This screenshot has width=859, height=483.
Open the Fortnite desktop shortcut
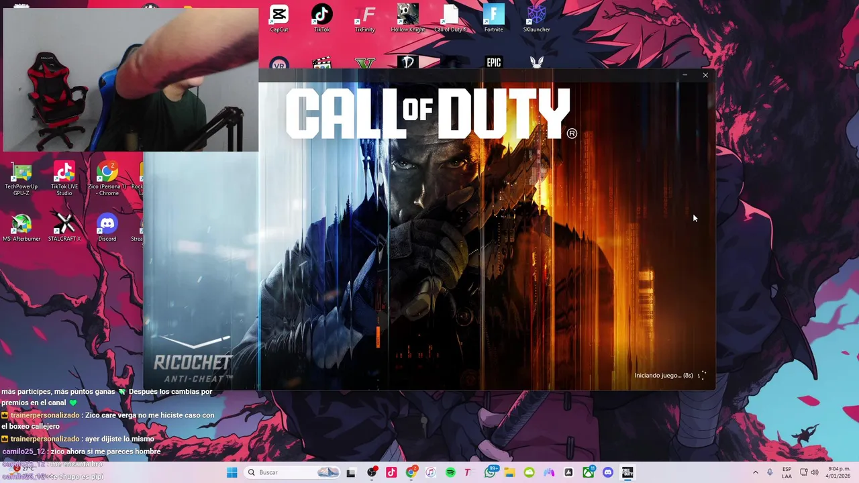494,18
